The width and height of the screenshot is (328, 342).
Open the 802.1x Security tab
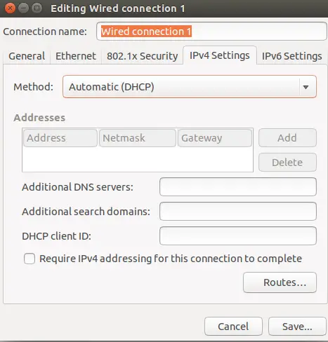pyautogui.click(x=143, y=56)
